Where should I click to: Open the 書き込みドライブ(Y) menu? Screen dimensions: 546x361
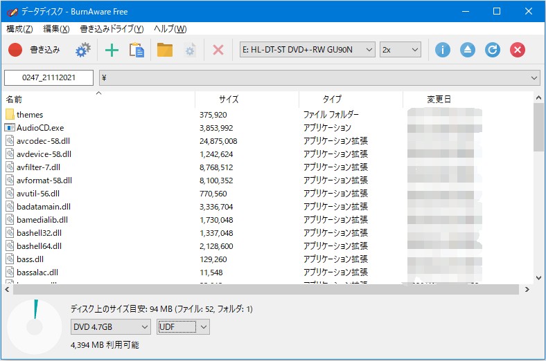[x=112, y=29]
